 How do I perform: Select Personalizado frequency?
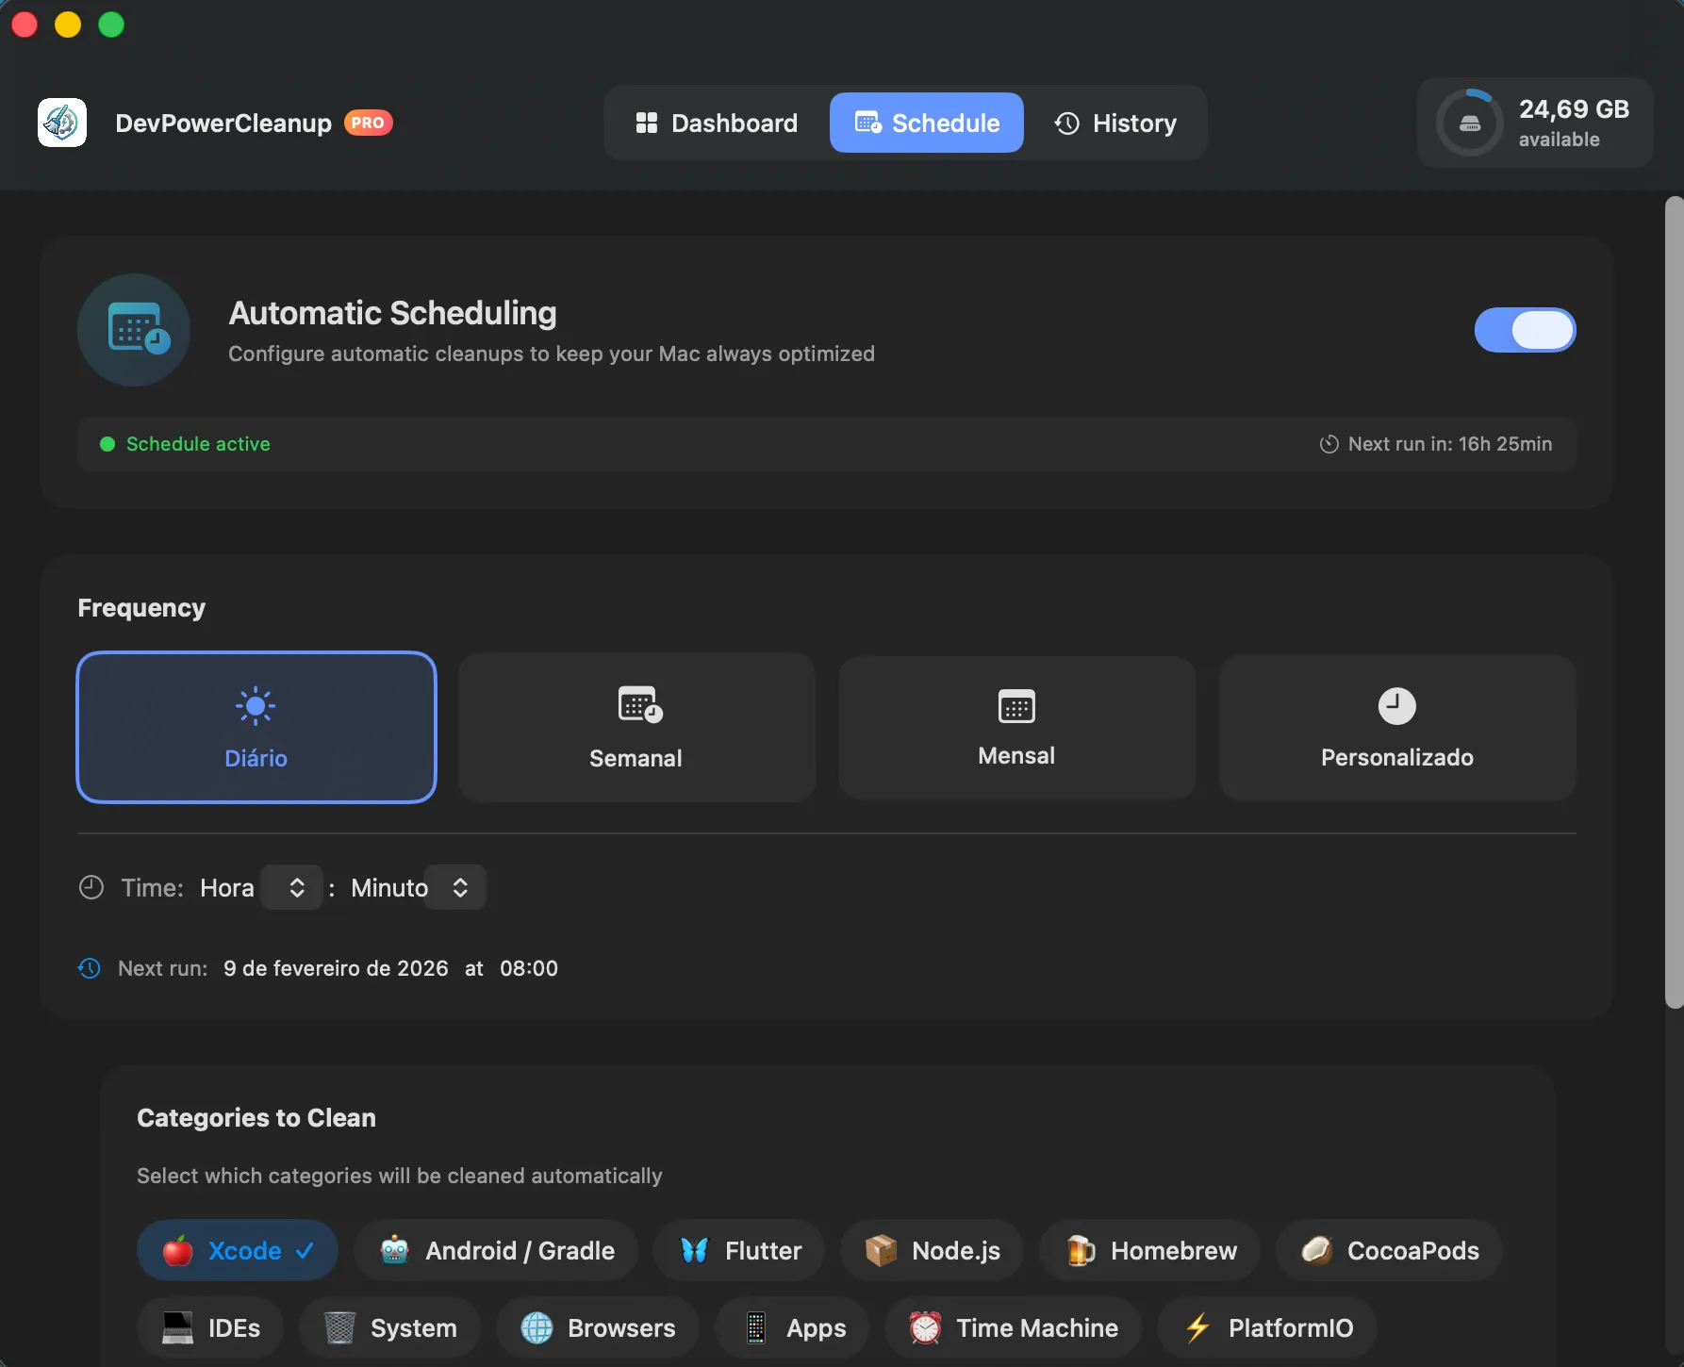(x=1396, y=727)
